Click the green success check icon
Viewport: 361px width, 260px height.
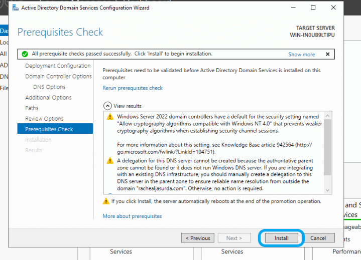[x=25, y=54]
